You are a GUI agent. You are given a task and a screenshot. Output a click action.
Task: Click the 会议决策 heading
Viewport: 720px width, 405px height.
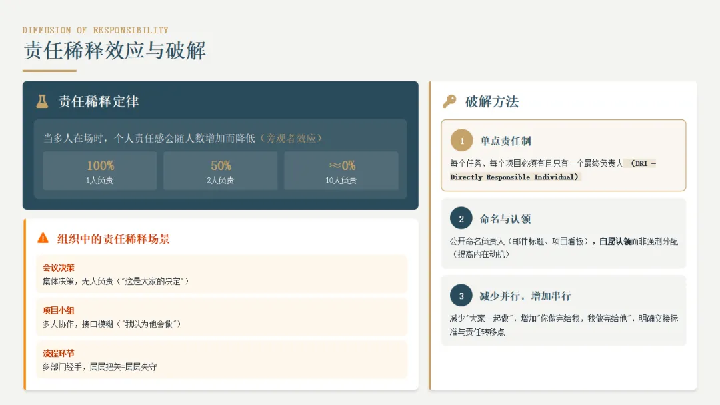[x=58, y=268]
